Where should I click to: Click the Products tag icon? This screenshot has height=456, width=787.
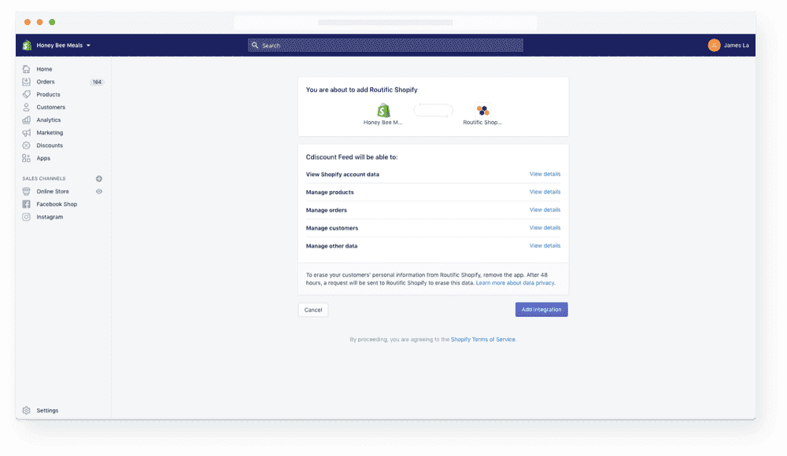click(27, 94)
